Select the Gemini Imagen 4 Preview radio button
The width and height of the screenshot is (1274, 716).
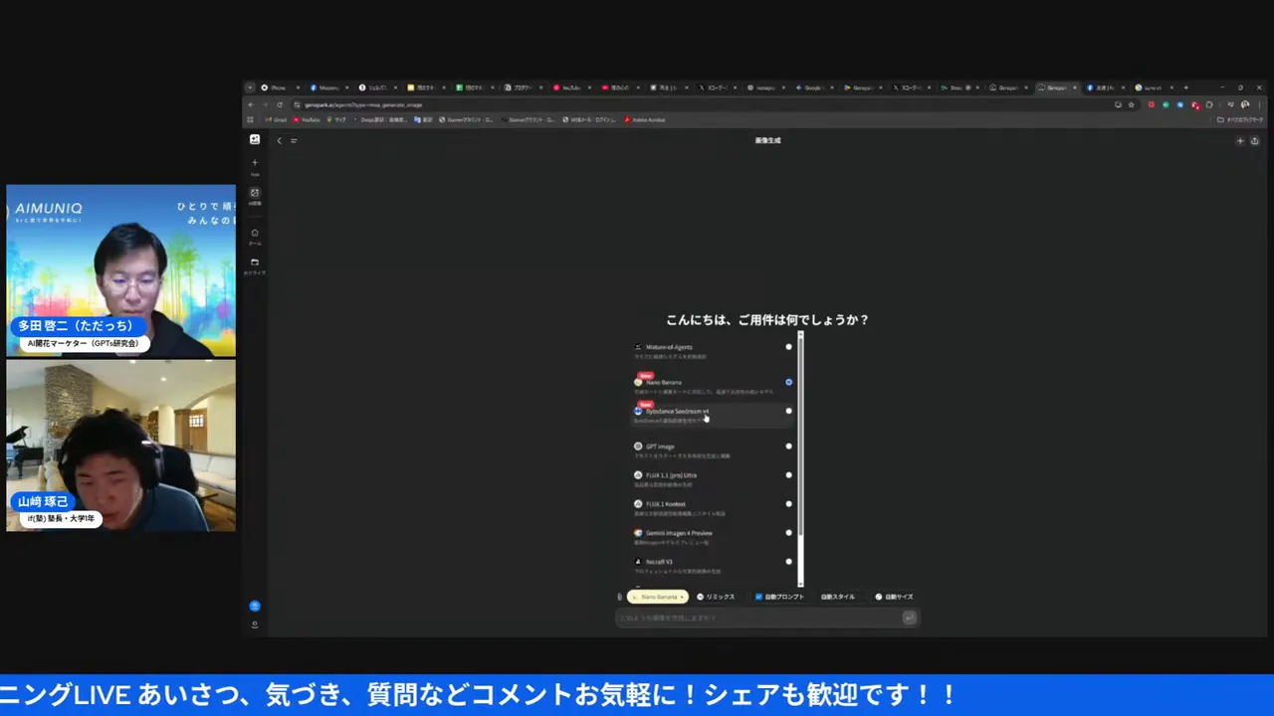tap(788, 533)
